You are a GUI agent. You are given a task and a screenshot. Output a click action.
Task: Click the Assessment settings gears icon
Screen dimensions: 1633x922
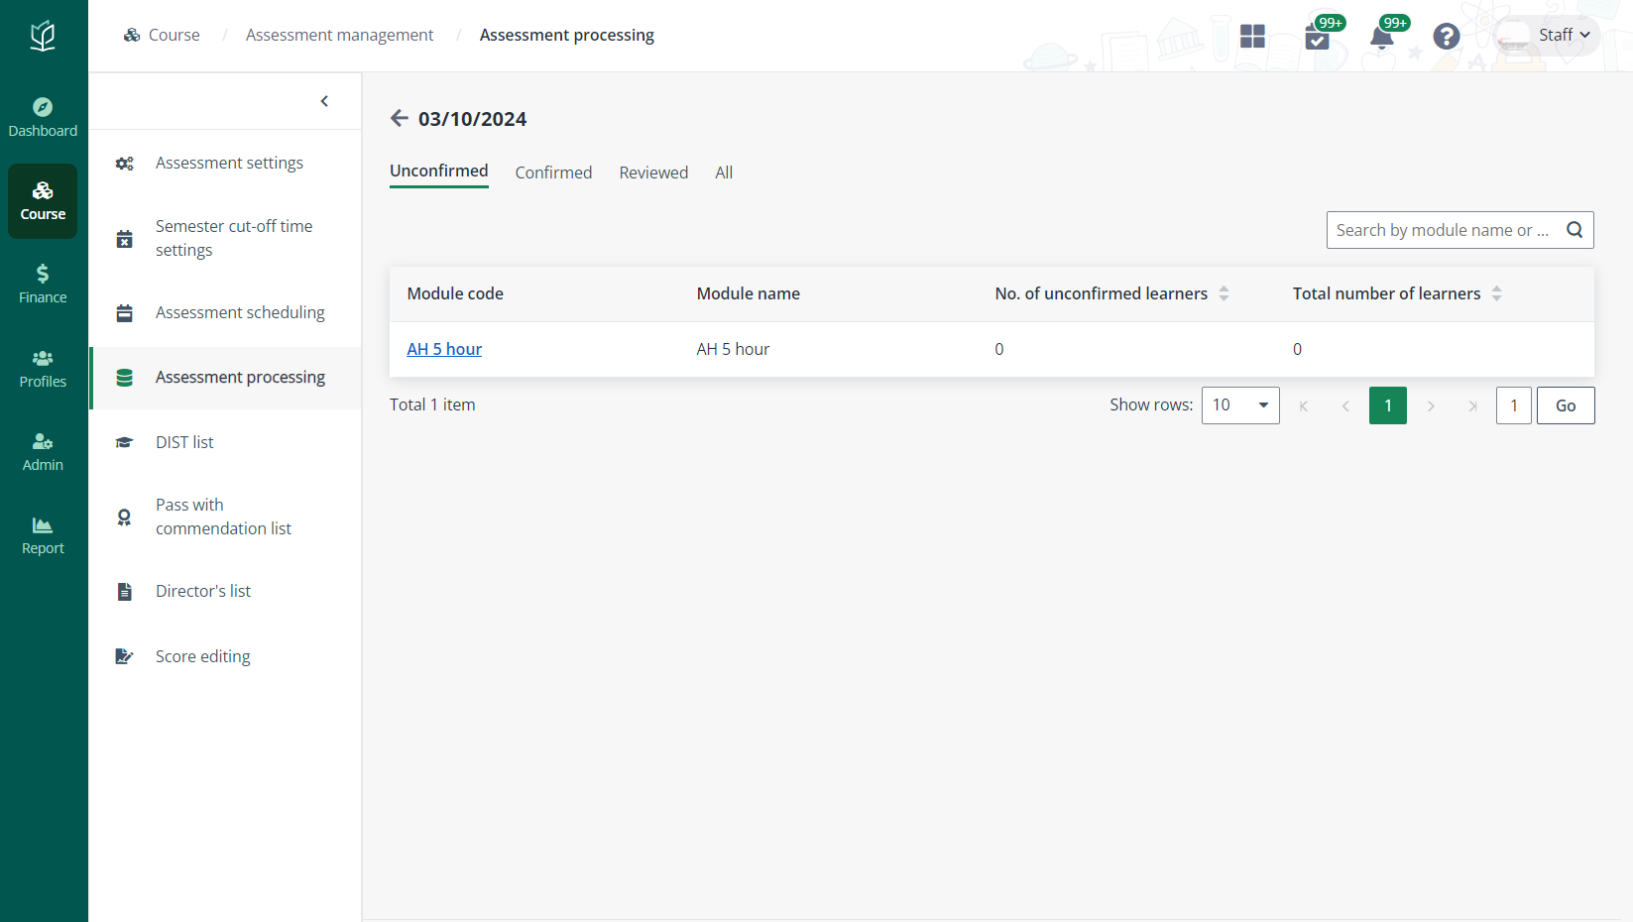pos(125,164)
